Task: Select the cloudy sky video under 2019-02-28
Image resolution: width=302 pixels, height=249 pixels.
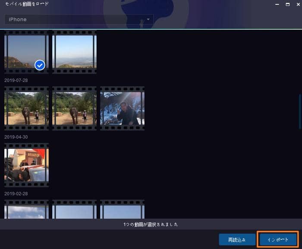Action: [x=26, y=209]
